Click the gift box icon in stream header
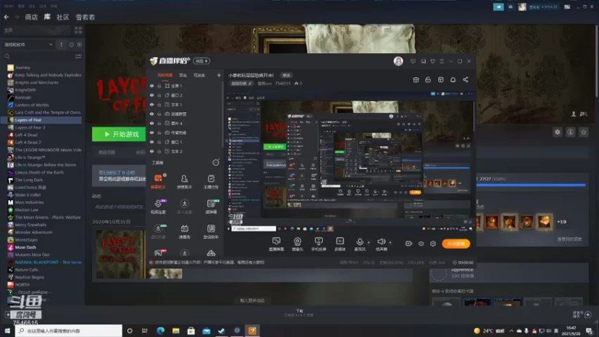Screen dimensions: 599x337 click(416, 79)
